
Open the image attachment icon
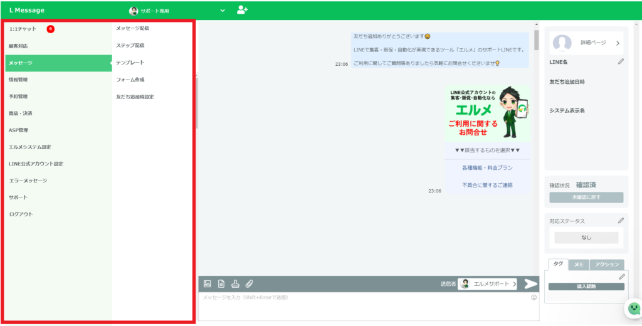click(207, 283)
